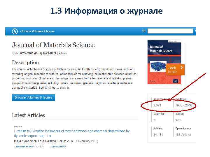The image size is (210, 157).
Task: Click the Available years 1966 - 2016
Action: (x=184, y=105)
